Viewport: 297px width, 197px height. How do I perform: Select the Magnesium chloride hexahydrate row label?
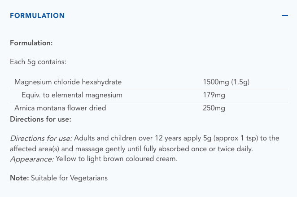[x=68, y=82]
